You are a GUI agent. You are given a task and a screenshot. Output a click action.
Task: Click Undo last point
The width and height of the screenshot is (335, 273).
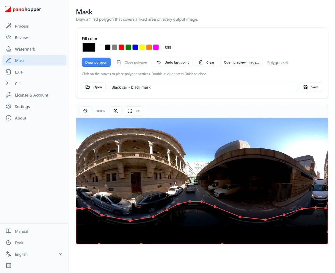coord(173,62)
